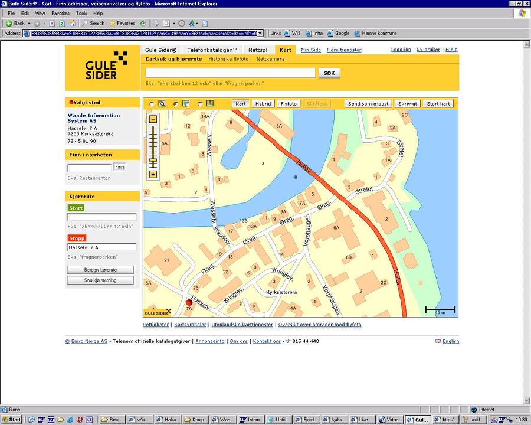This screenshot has height=425, width=531.
Task: Click the map zoom out minus button
Action: (x=153, y=119)
